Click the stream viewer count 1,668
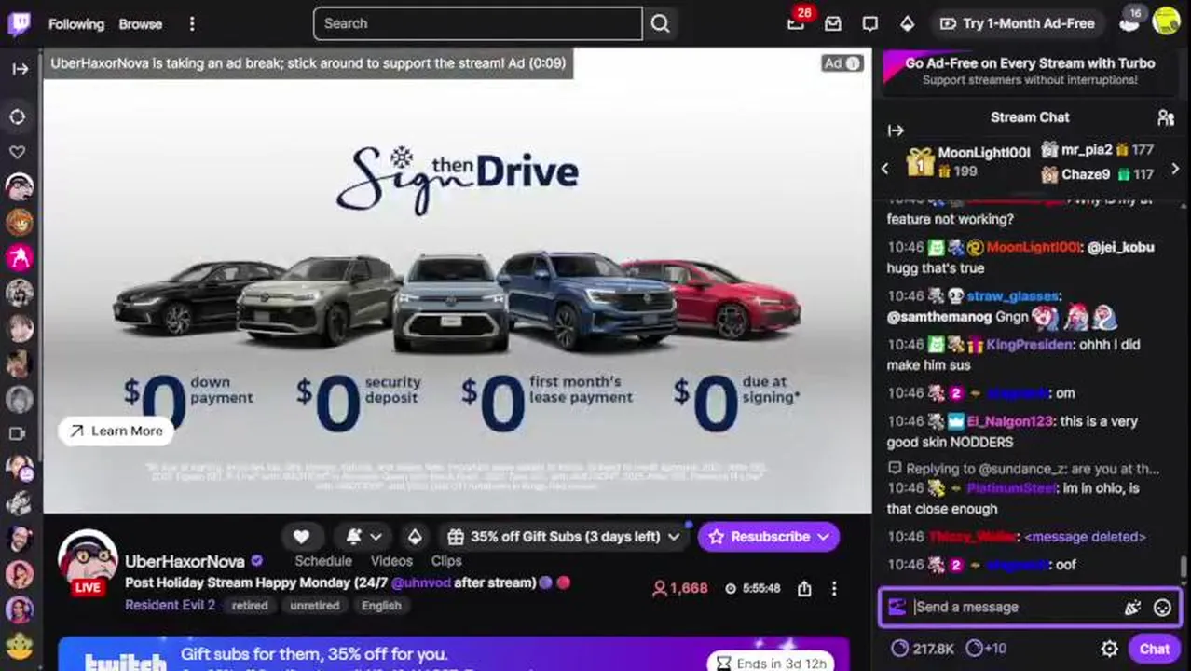1191x671 pixels. click(x=679, y=588)
